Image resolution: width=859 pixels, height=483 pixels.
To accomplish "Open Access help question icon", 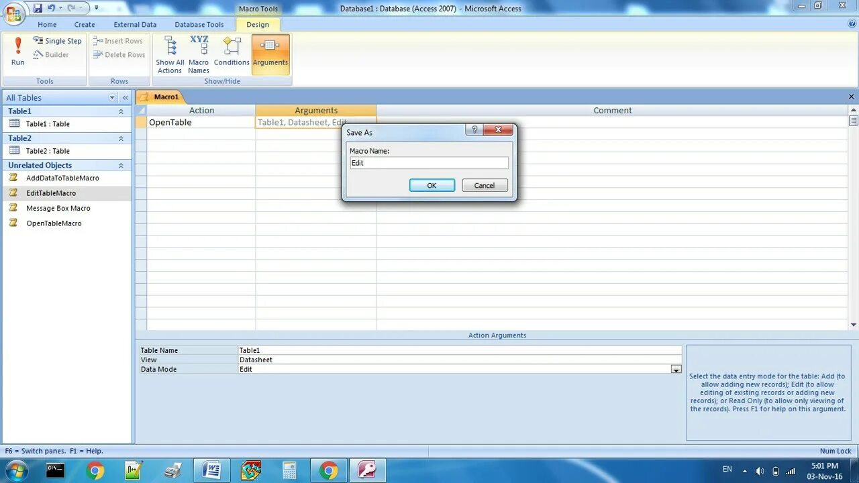I will [852, 23].
